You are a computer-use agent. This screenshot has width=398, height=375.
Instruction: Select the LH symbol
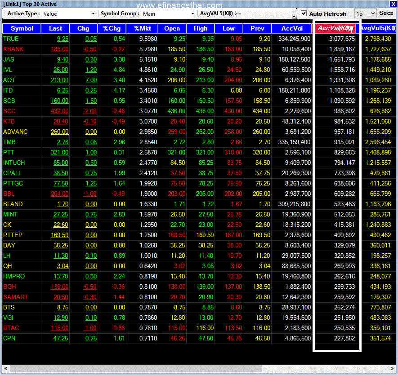[7, 256]
